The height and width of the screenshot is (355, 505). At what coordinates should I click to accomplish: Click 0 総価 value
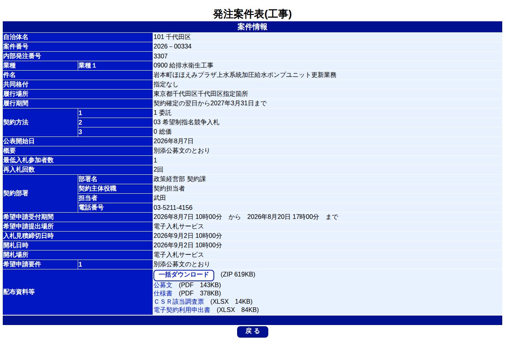163,132
